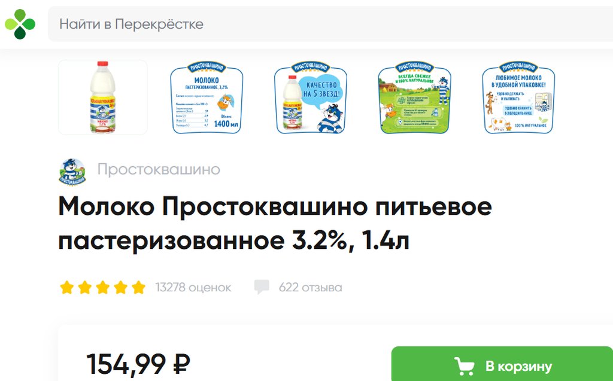Image resolution: width=613 pixels, height=381 pixels.
Task: View the "Качество на 5 звезд" thumbnail
Action: [x=311, y=97]
